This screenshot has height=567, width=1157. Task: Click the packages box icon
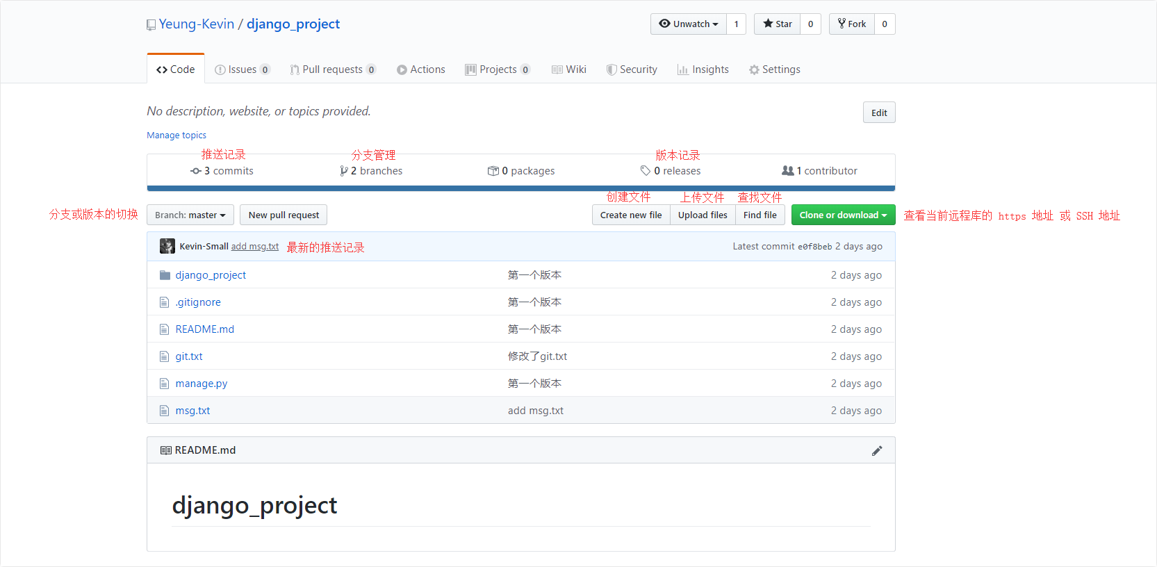click(493, 171)
